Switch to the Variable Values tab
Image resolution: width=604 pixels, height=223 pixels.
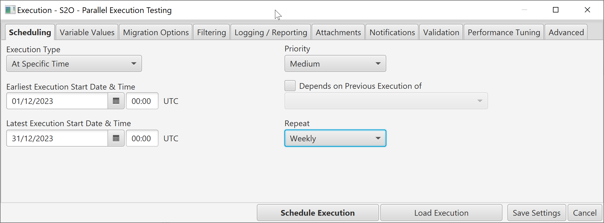[87, 32]
